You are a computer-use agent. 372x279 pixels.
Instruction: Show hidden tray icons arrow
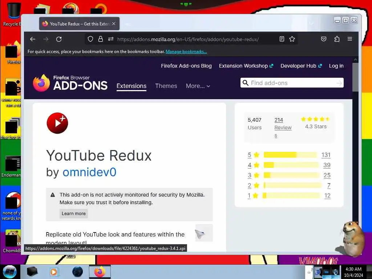(x=309, y=272)
